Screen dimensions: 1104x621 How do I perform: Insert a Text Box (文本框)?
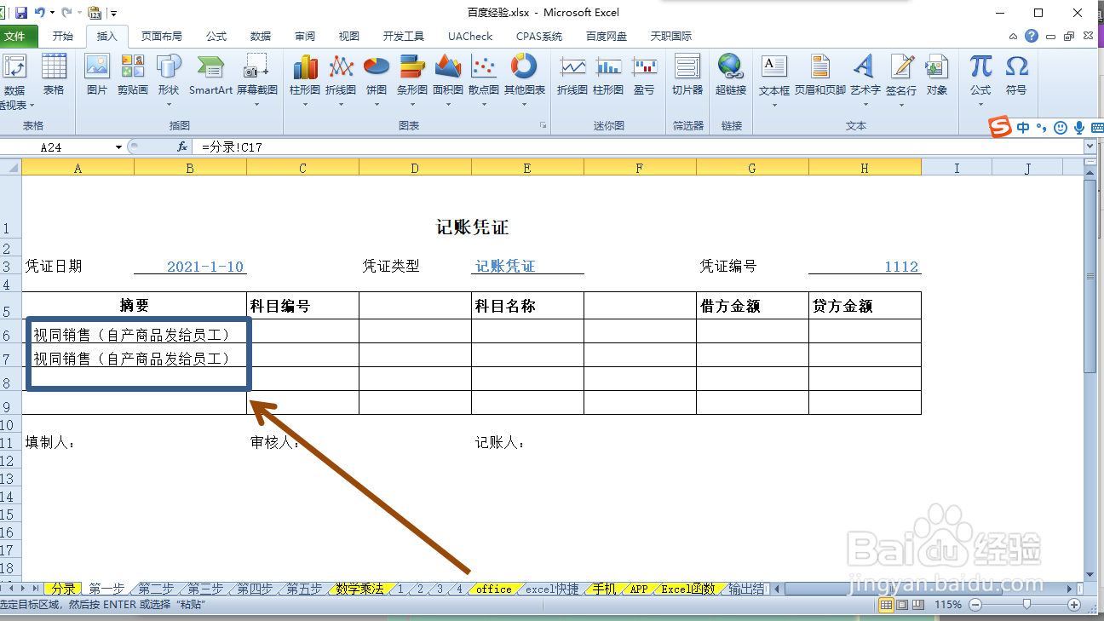click(x=774, y=79)
